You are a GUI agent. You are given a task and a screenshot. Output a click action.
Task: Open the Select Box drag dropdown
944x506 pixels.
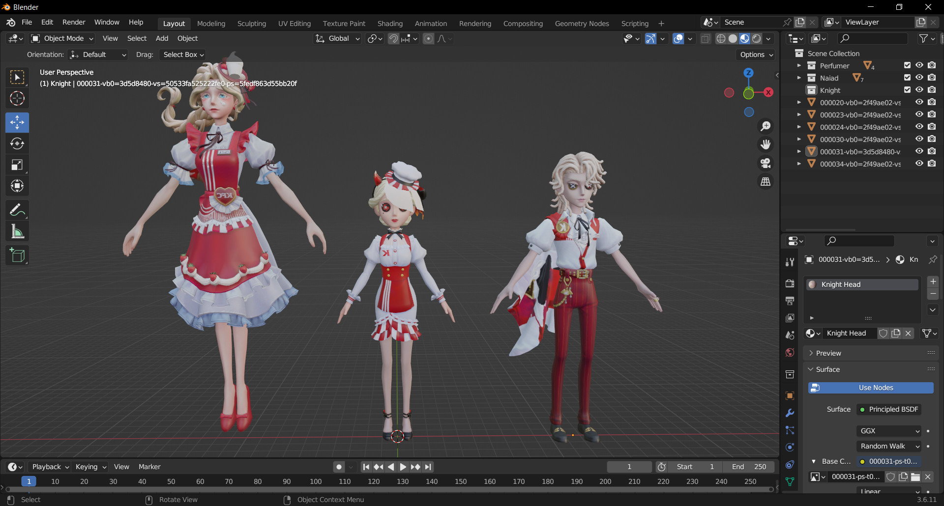pos(182,55)
